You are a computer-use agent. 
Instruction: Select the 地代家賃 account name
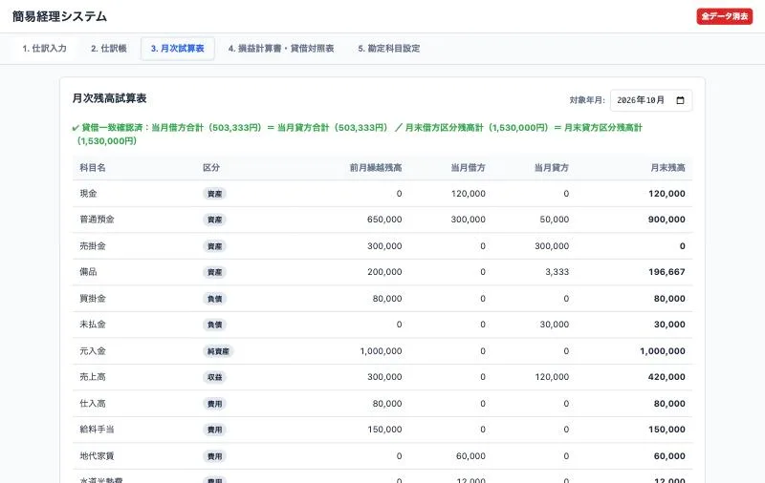pyautogui.click(x=98, y=456)
